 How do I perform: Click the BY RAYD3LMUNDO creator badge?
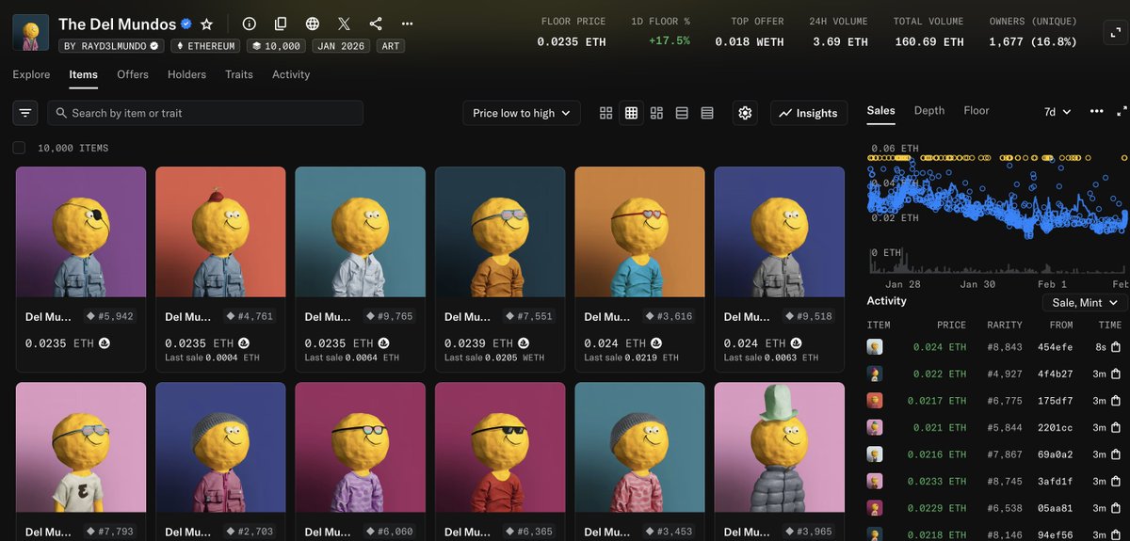tap(111, 45)
